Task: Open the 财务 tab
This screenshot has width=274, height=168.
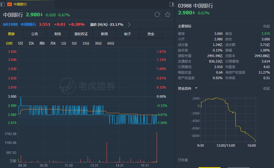Action: [x=58, y=34]
